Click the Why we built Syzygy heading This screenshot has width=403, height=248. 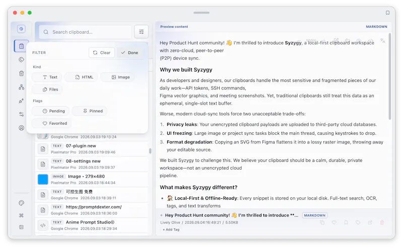pyautogui.click(x=186, y=69)
